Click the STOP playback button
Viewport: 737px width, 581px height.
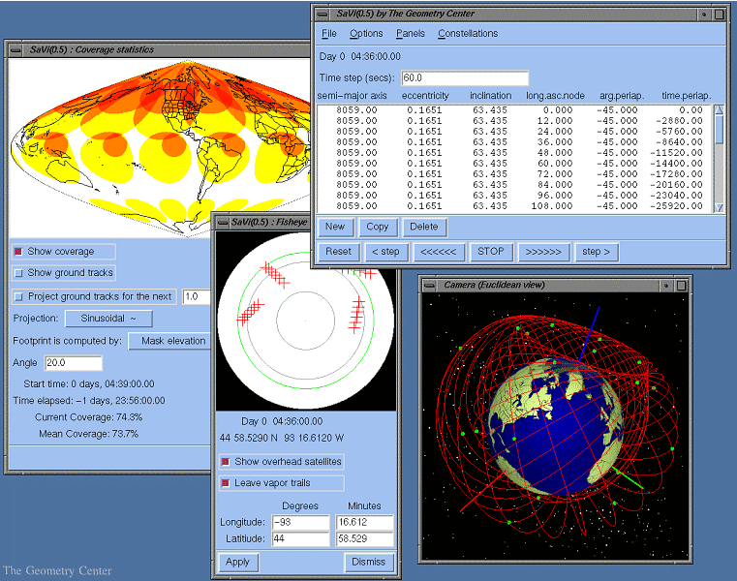click(x=491, y=252)
